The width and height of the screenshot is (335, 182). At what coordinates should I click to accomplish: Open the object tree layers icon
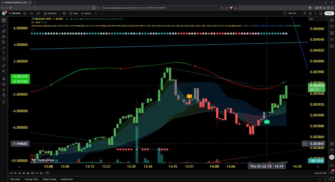[332, 39]
